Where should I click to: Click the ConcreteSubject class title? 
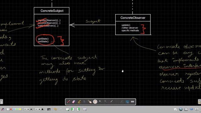[x=52, y=11]
